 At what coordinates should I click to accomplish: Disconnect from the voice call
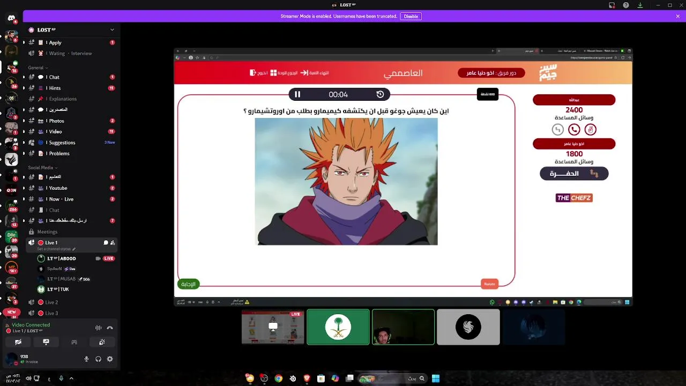click(x=110, y=328)
